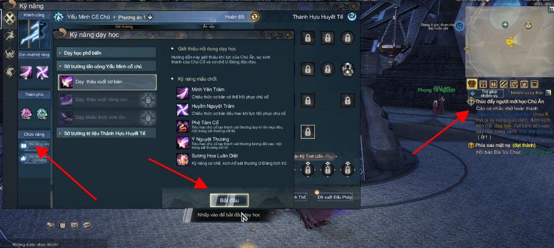Open the chat bubble icon
The image size is (554, 248).
(86, 225)
